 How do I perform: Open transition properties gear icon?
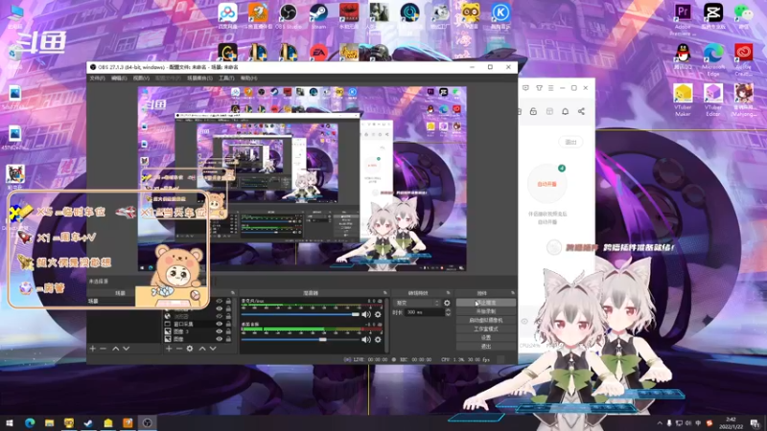447,303
